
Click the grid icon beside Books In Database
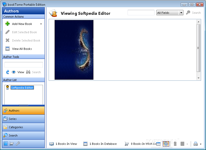pos(85,144)
